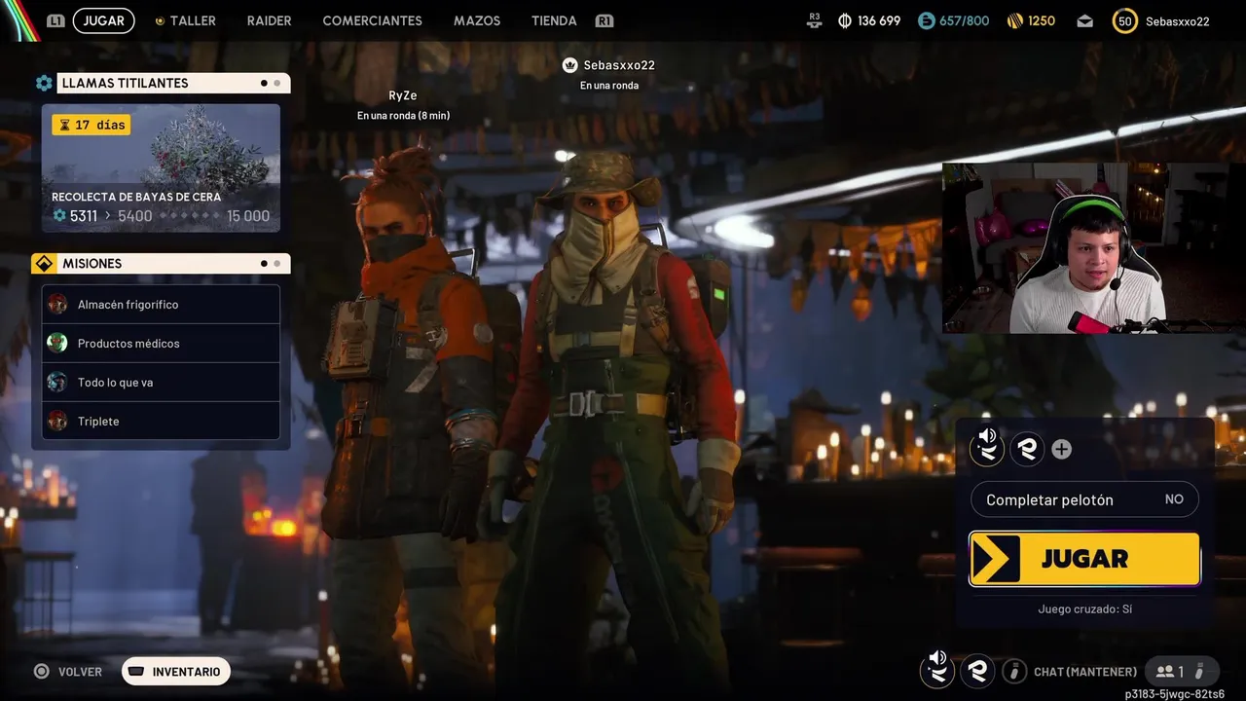The image size is (1246, 701).
Task: Click the Triplete mission icon
Action: pyautogui.click(x=57, y=421)
